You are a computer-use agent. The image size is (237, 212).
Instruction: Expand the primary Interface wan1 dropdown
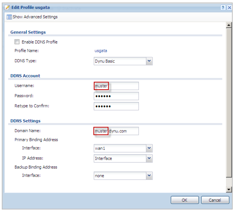pos(149,148)
